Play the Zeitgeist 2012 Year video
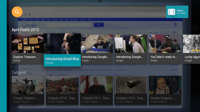The image size is (200, 112). (x=131, y=90)
